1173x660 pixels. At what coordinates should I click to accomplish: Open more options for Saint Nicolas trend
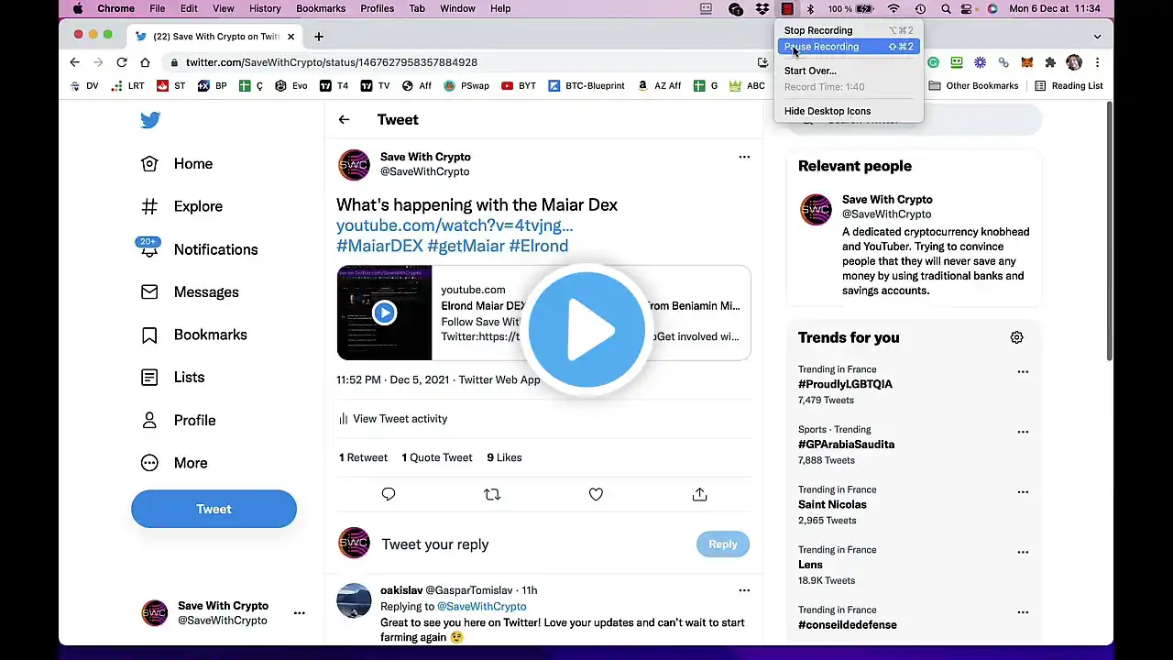coord(1023,492)
